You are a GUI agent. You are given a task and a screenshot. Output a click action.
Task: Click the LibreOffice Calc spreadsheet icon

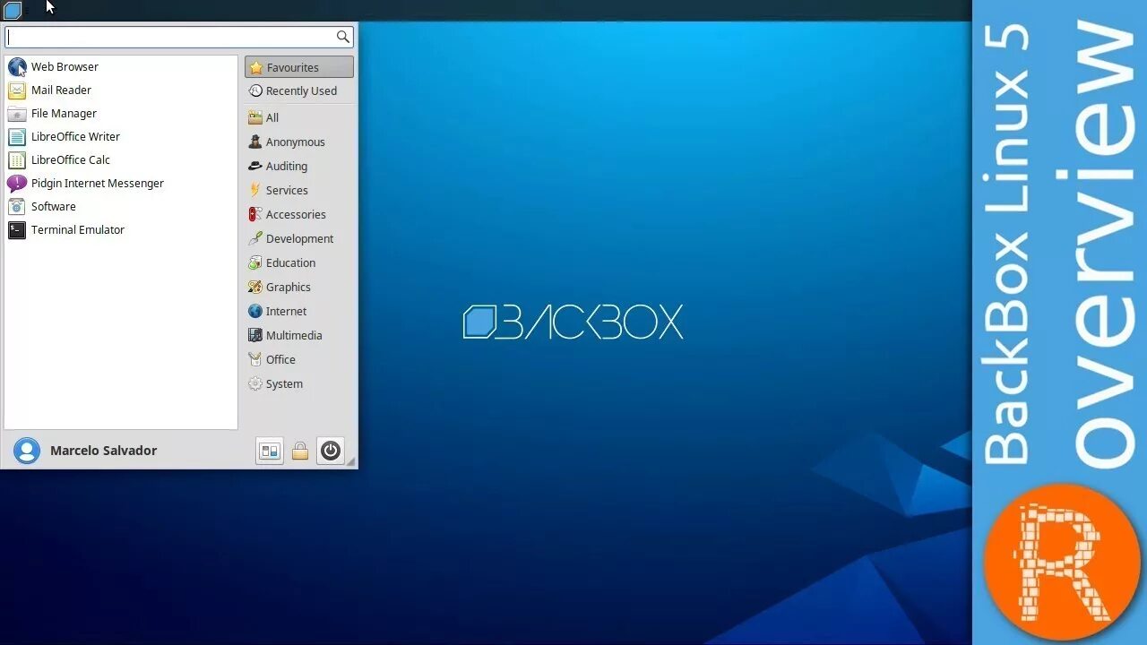point(17,160)
